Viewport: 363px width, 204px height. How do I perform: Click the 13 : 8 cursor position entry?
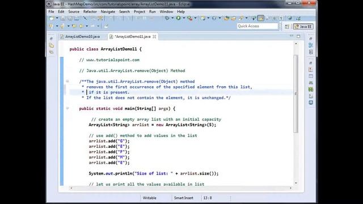[208, 198]
